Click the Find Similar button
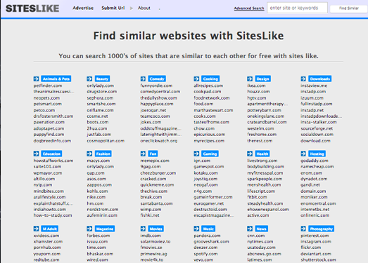The width and height of the screenshot is (368, 263). (349, 8)
